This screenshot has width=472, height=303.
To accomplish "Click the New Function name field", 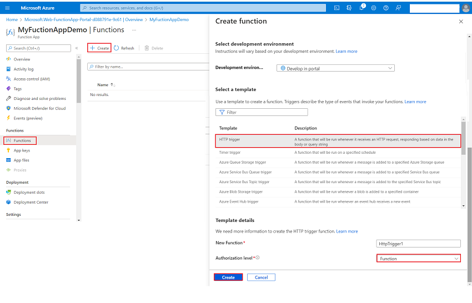I will 418,244.
